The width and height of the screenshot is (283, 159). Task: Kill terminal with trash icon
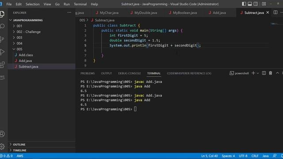270,73
